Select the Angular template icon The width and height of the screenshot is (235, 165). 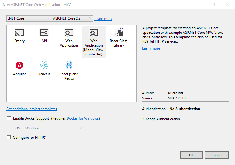point(19,65)
